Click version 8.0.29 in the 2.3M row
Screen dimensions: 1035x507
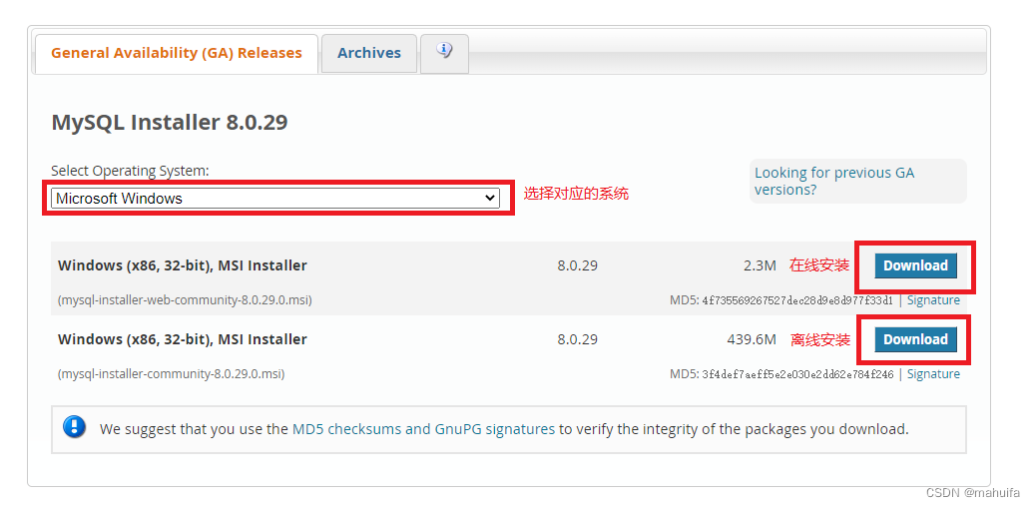pyautogui.click(x=577, y=265)
